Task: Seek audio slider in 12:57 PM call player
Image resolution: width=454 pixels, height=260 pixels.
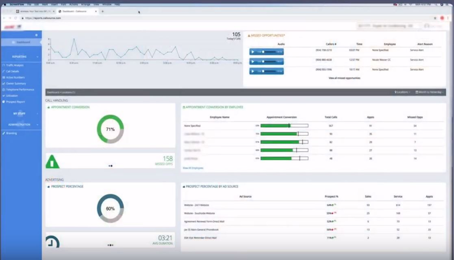Action: click(x=269, y=61)
